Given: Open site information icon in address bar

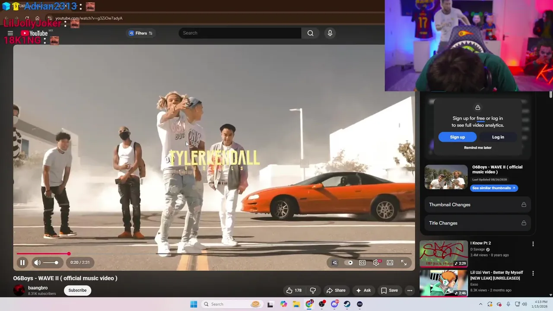Looking at the screenshot, I should click(x=50, y=18).
